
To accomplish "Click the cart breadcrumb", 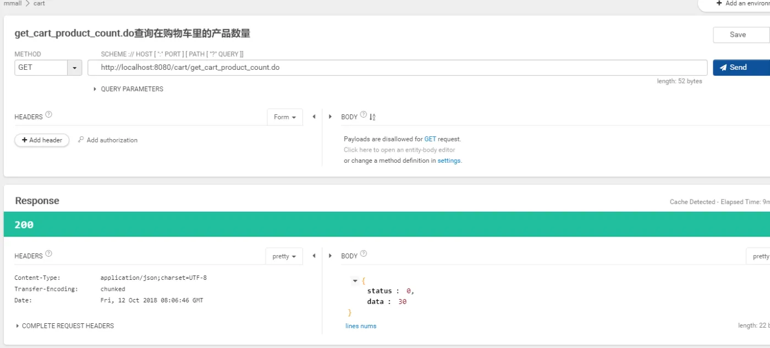I will (x=39, y=3).
